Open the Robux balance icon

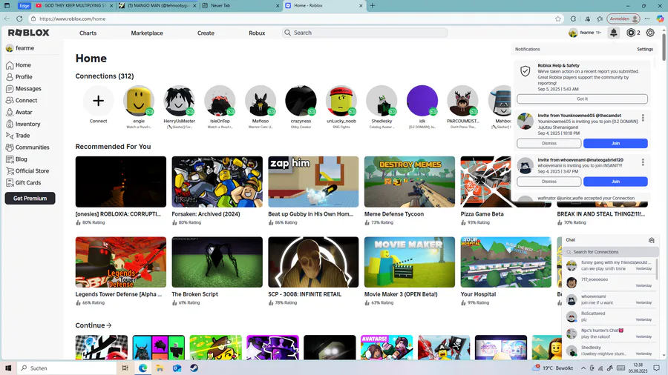631,33
